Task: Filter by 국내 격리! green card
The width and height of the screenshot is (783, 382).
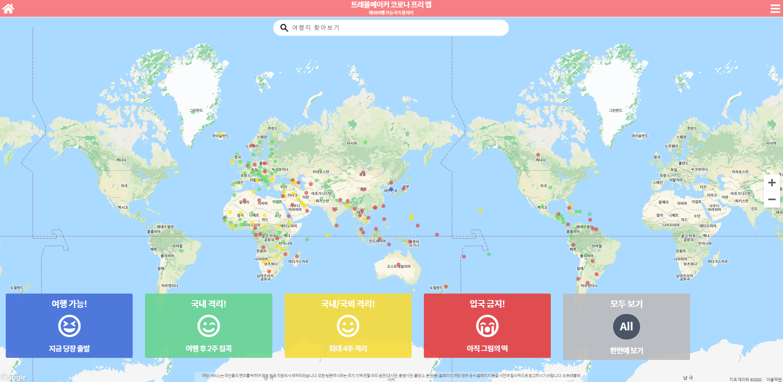Action: pos(208,325)
